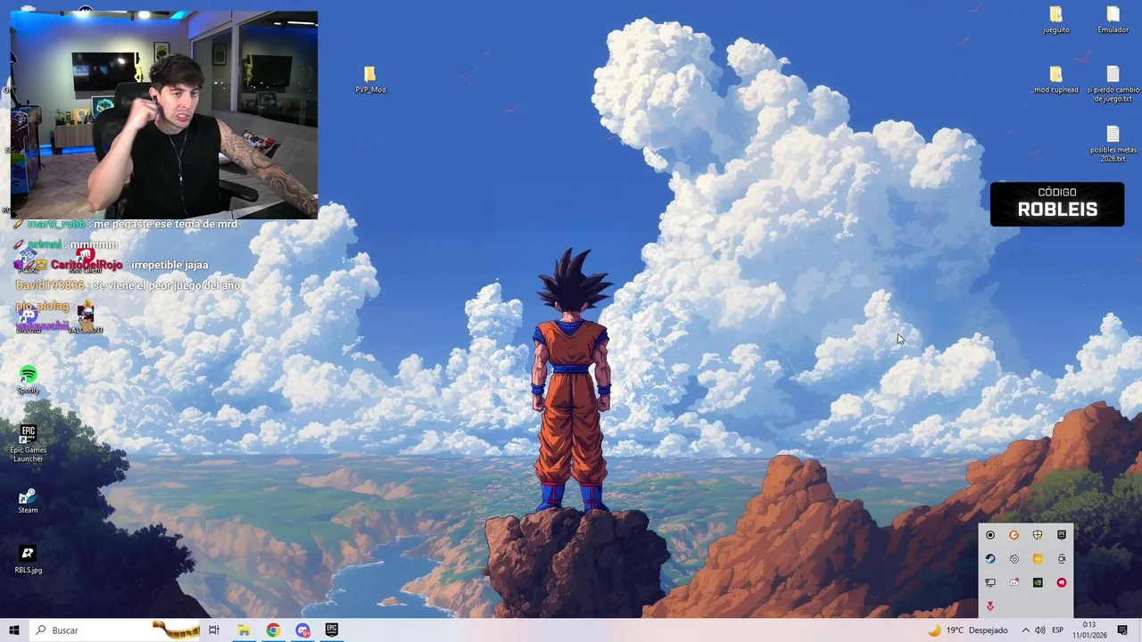Click the Discord tray icon with red dot
The image size is (1142, 642).
[x=1014, y=582]
